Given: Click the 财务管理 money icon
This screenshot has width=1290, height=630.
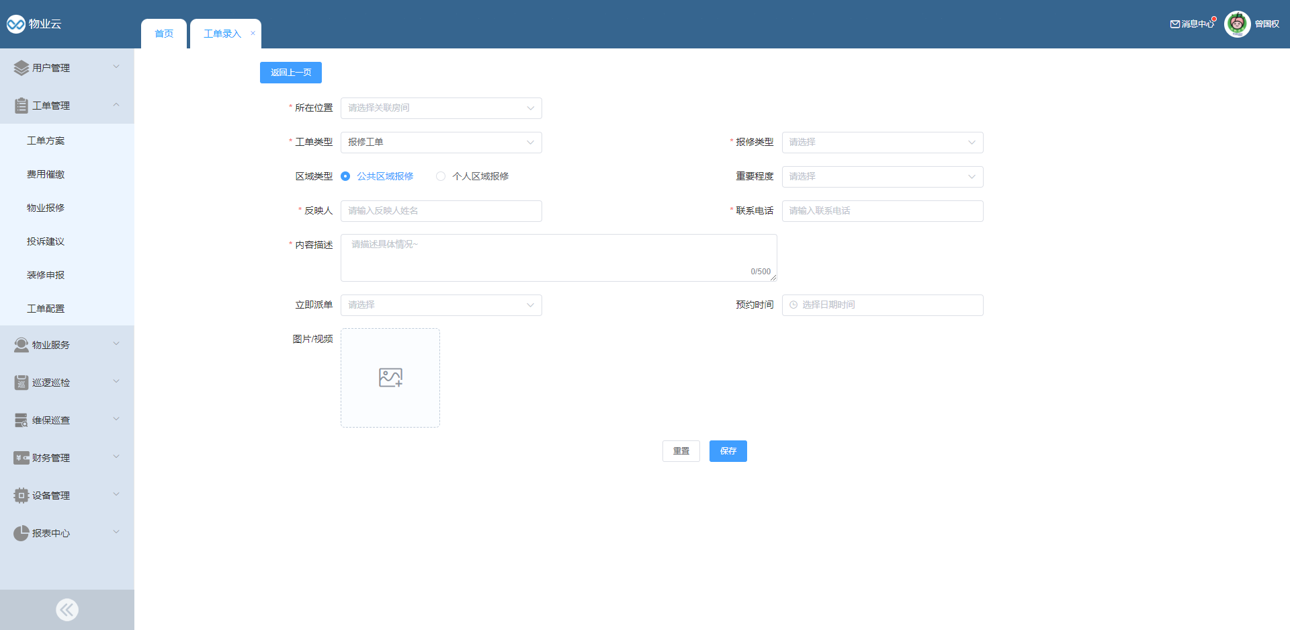Looking at the screenshot, I should tap(21, 458).
